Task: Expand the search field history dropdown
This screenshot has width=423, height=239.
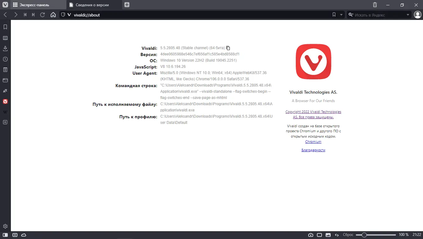Action: pos(408,15)
